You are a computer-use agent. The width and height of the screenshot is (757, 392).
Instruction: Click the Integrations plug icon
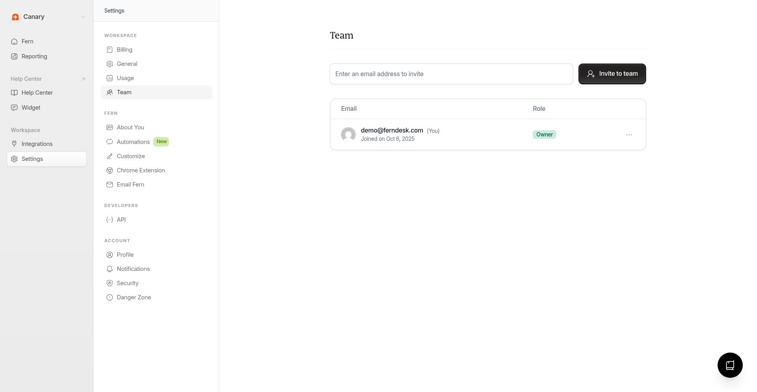click(x=14, y=144)
